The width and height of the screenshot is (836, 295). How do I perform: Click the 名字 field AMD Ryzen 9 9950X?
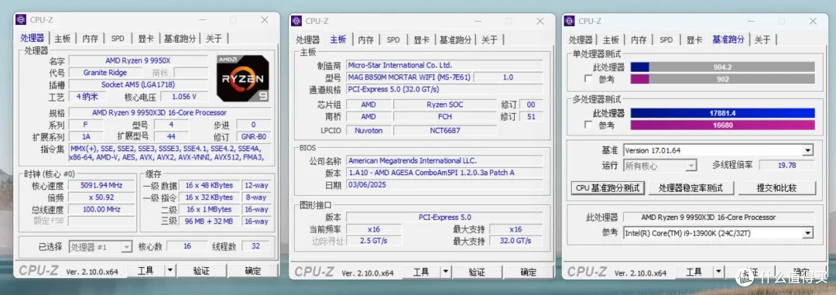138,60
